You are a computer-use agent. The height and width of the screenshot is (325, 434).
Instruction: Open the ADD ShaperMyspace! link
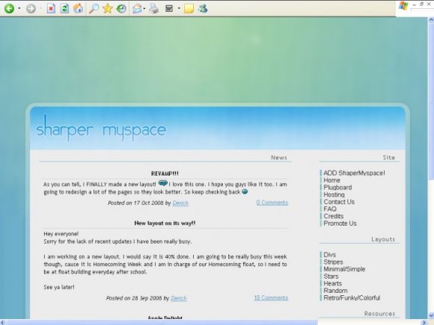pyautogui.click(x=354, y=173)
